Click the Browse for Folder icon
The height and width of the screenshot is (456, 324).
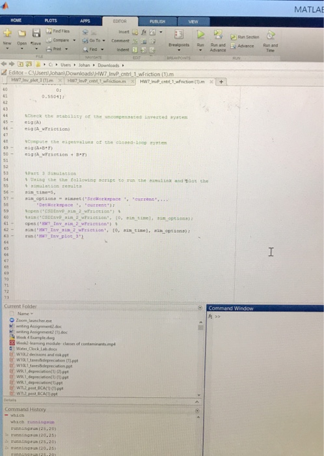pos(29,64)
